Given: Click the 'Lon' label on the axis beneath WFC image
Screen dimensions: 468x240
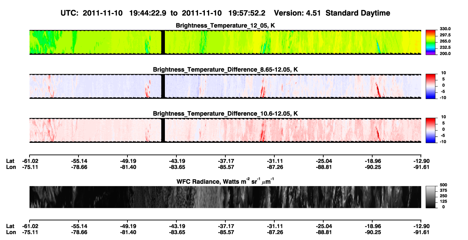Looking at the screenshot, I should (11, 232).
